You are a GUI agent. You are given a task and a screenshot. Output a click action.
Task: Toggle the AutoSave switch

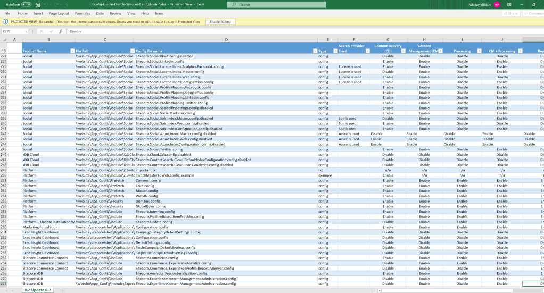click(x=26, y=4)
